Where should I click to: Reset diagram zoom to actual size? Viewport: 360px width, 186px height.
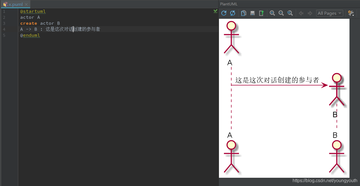(x=290, y=13)
